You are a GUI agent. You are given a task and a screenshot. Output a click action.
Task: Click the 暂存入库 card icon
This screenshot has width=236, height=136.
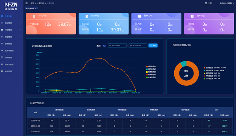click(139, 16)
